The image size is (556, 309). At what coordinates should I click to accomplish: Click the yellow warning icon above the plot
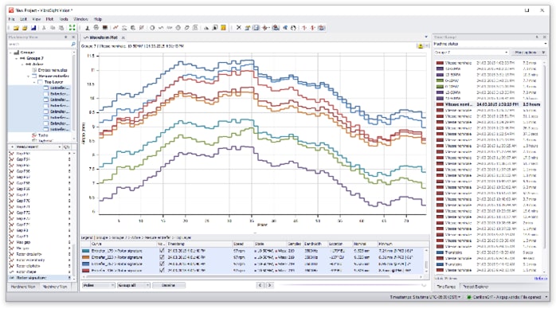[x=421, y=46]
